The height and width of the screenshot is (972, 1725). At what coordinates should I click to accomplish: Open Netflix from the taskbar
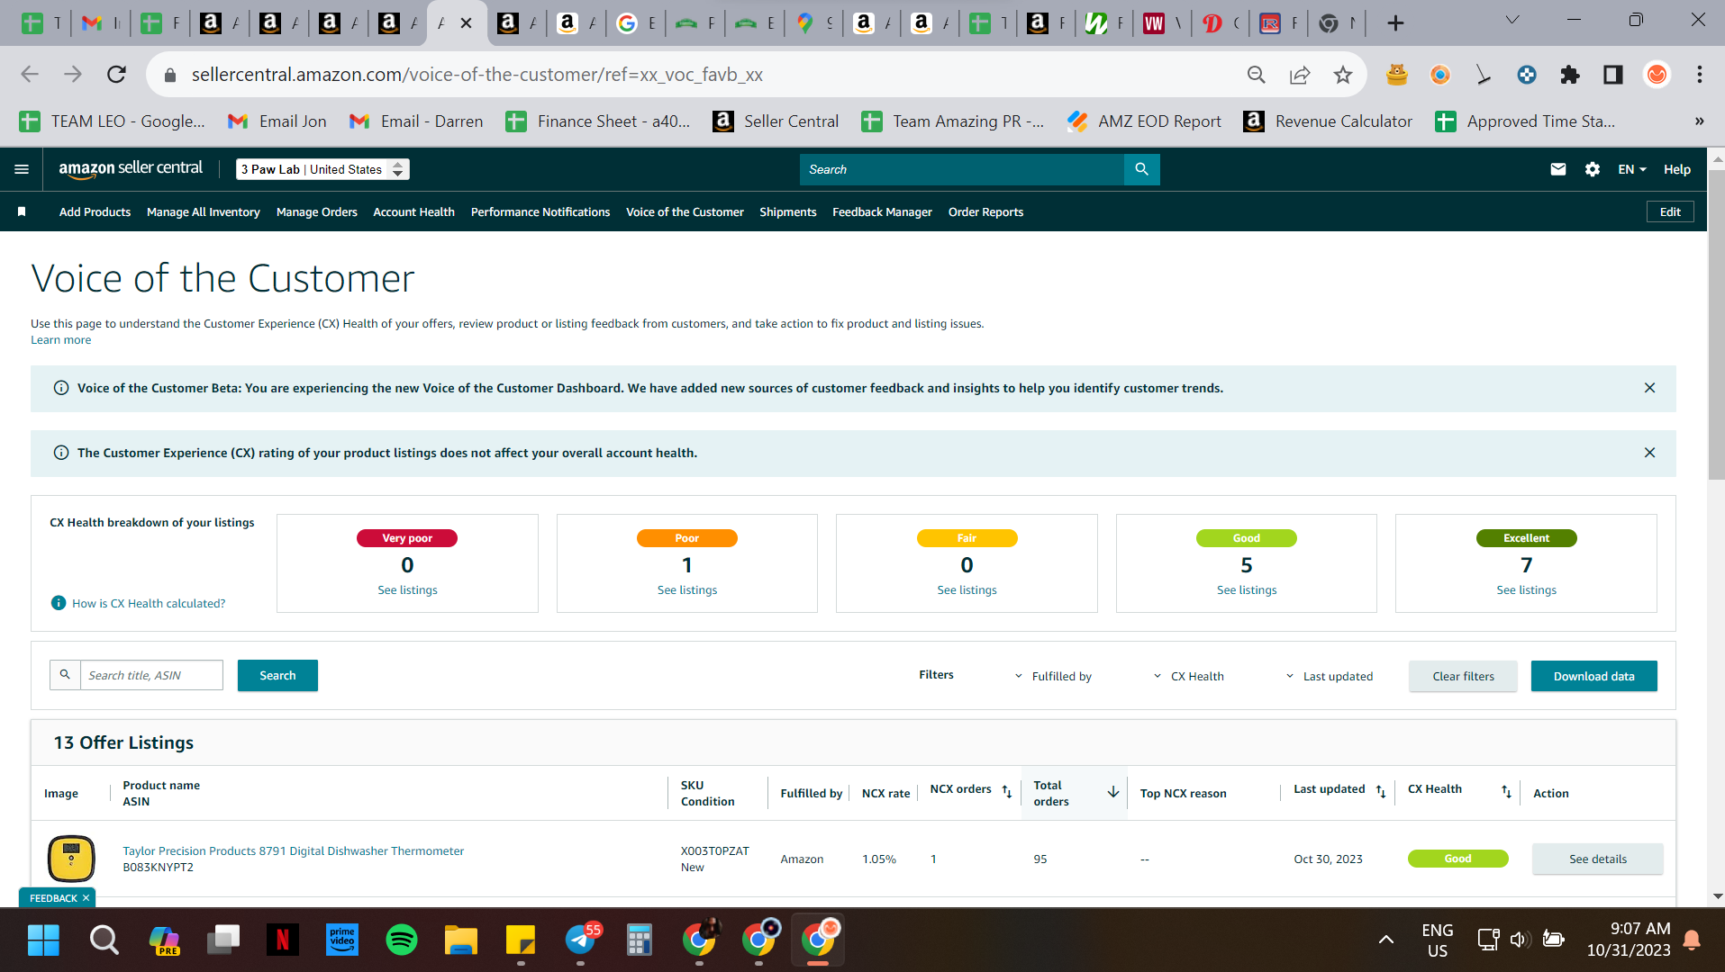[283, 940]
